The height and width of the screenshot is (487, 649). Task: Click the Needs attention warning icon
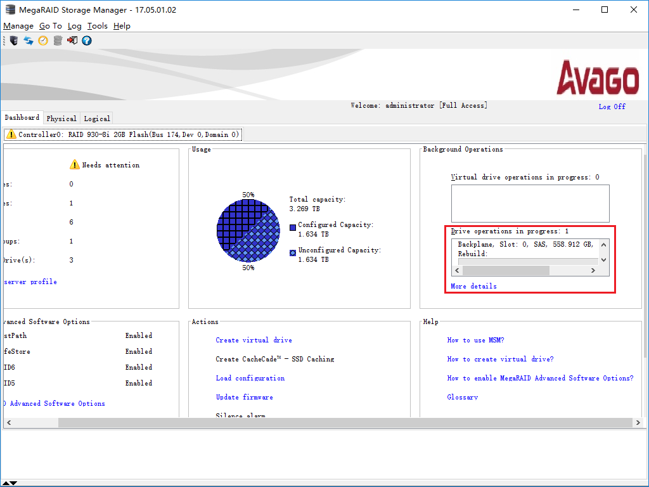point(75,165)
